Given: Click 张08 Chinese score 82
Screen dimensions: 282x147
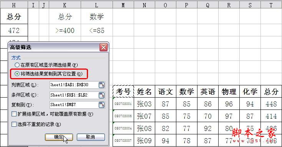Looking at the screenshot, I should (x=166, y=128).
